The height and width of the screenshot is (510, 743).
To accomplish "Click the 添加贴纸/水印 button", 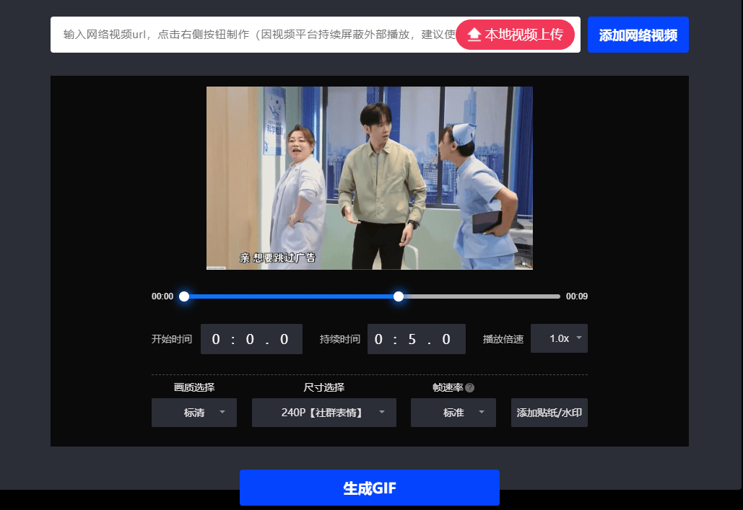I will [x=549, y=413].
